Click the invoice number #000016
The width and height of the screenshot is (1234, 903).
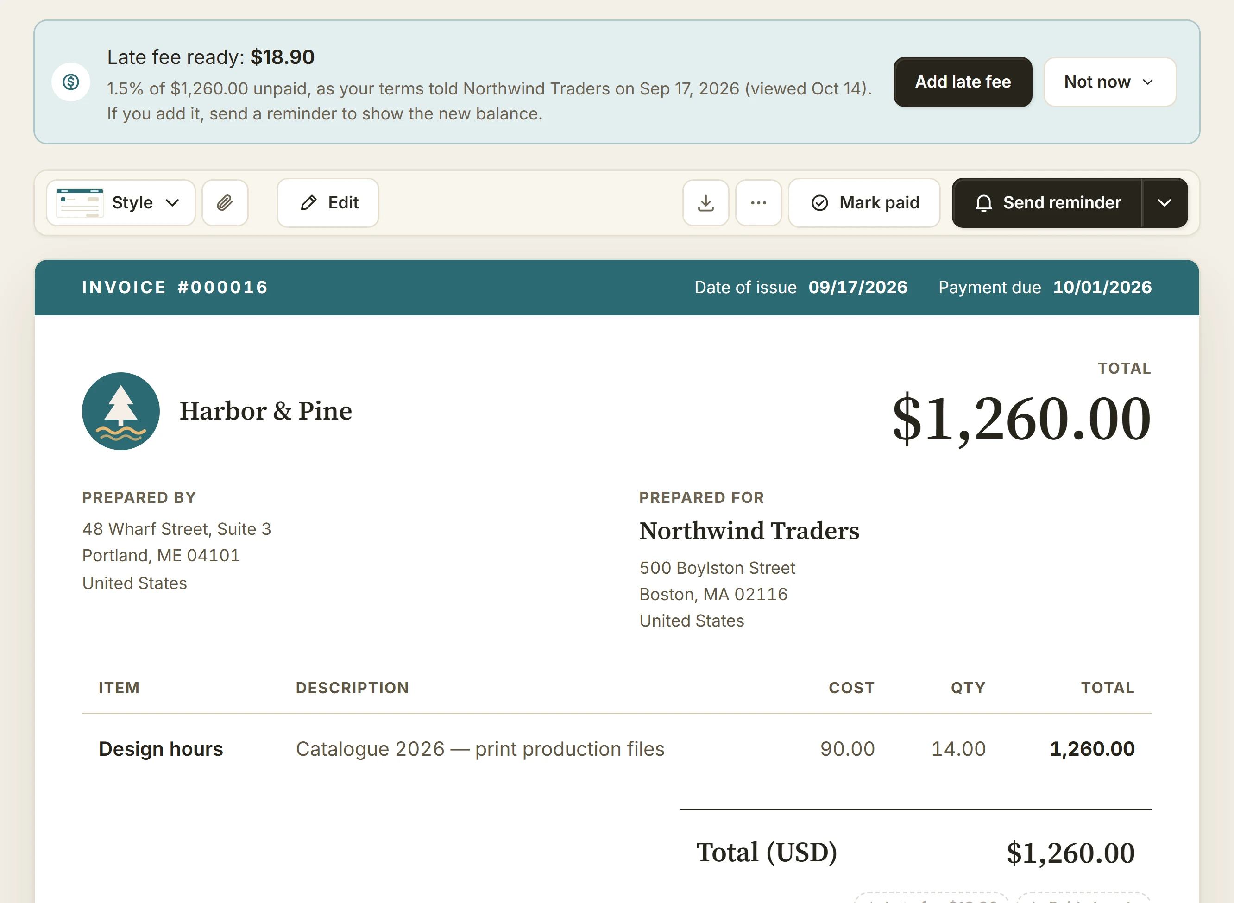pyautogui.click(x=222, y=288)
